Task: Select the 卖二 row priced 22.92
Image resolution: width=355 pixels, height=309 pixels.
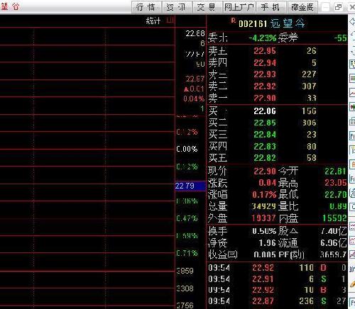Action: tap(277, 86)
